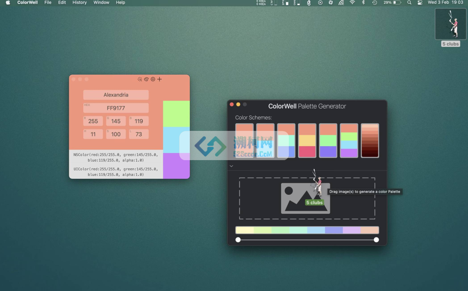Click the pale yellow segment of palette strip
The image size is (468, 291).
245,230
